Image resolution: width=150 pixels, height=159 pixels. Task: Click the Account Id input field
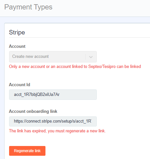click(53, 95)
